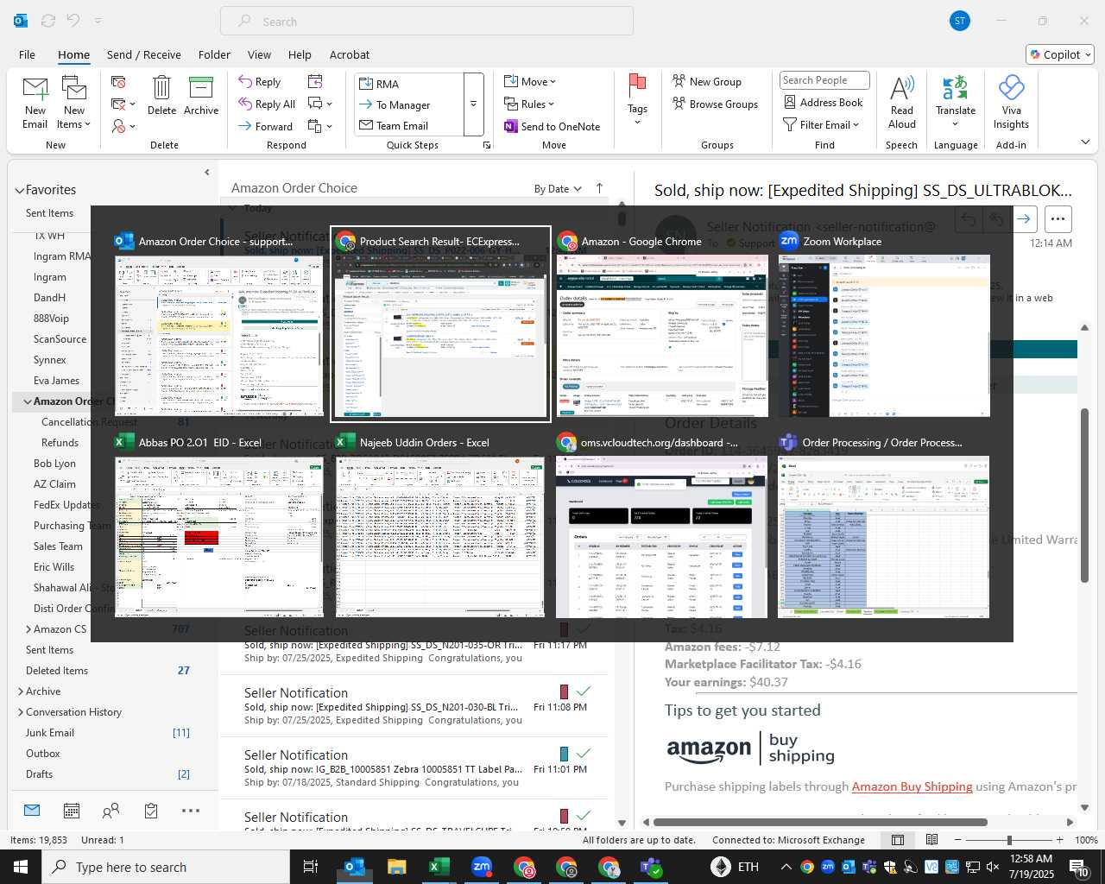Expand the Conversation History folder
Screen dimensions: 1105x884
[21, 712]
